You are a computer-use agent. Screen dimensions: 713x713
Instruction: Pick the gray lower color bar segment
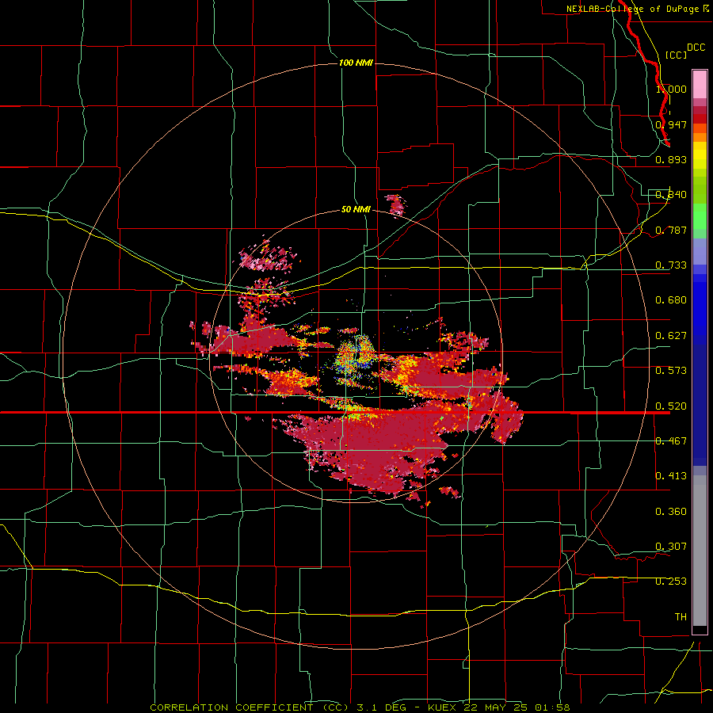tap(700, 551)
